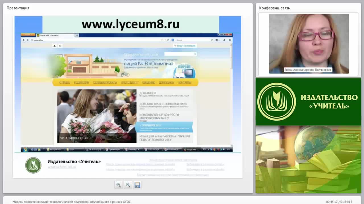The width and height of the screenshot is (364, 204).
Task: Click the browser forward arrow in slide
Action: point(28,40)
